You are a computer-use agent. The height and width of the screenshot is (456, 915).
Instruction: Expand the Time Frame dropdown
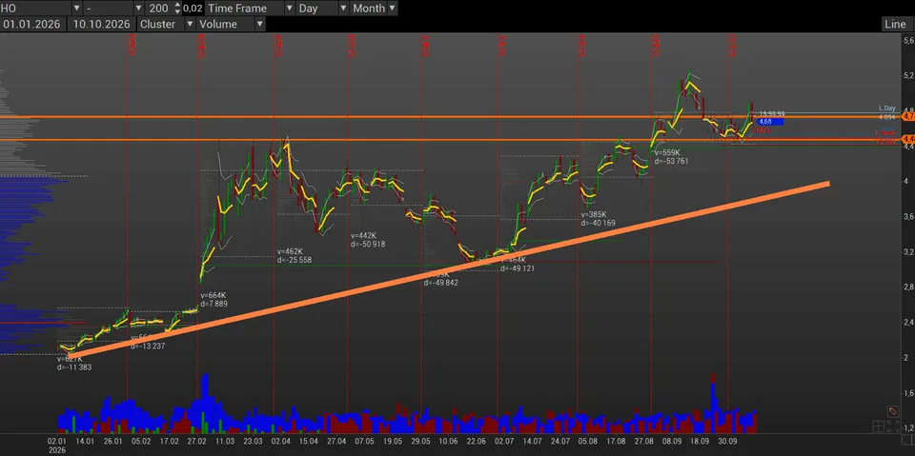pos(290,9)
